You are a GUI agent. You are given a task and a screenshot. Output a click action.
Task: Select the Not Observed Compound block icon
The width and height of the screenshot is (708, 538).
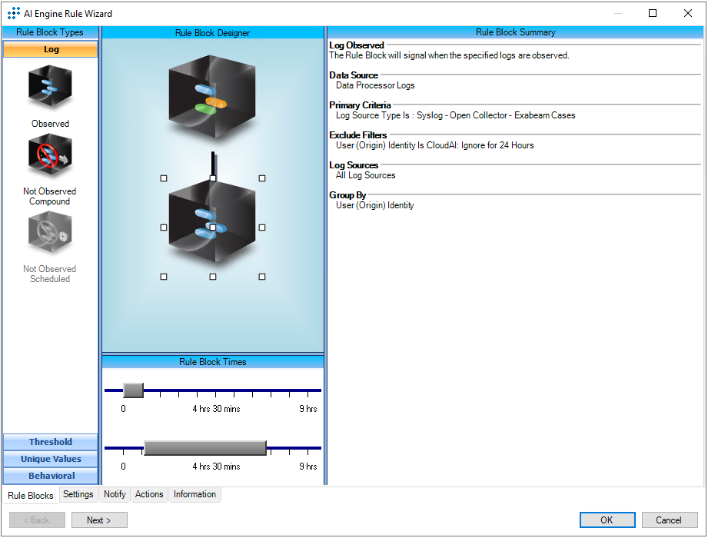pos(50,157)
